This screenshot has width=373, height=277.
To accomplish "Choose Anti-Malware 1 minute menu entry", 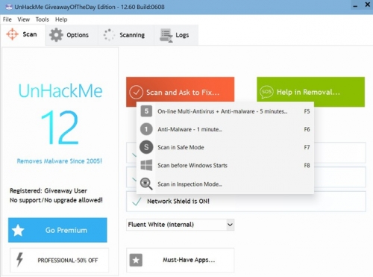I will (x=225, y=129).
